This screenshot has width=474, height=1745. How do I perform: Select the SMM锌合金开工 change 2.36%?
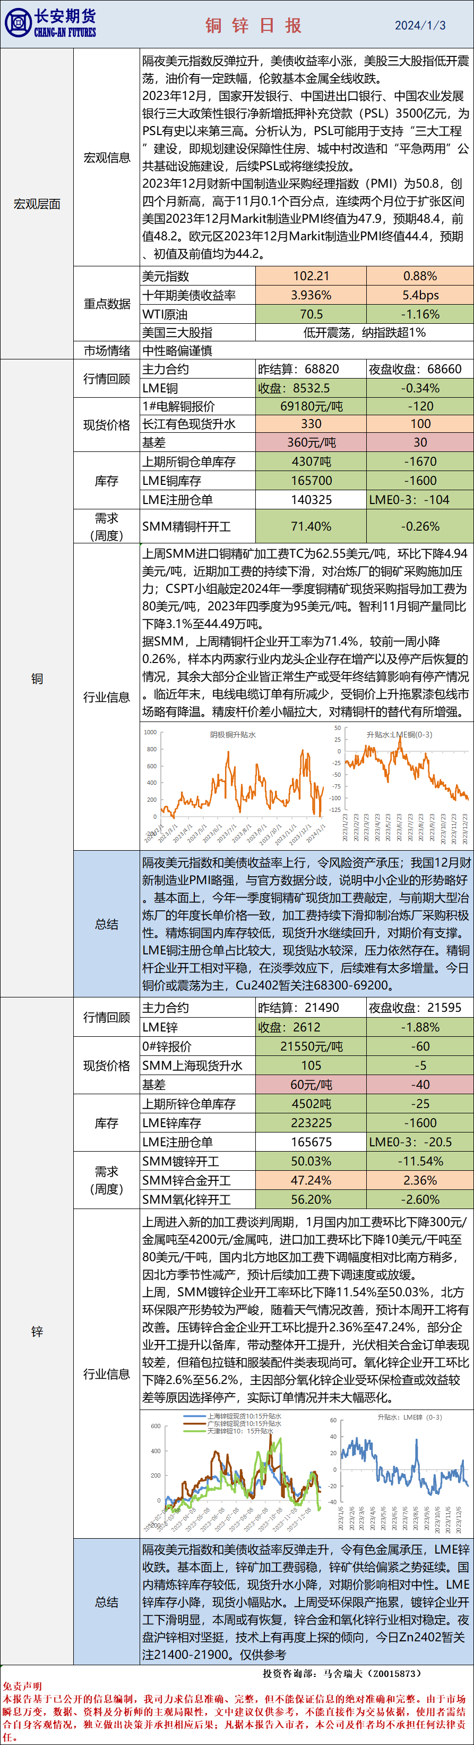click(x=420, y=1180)
